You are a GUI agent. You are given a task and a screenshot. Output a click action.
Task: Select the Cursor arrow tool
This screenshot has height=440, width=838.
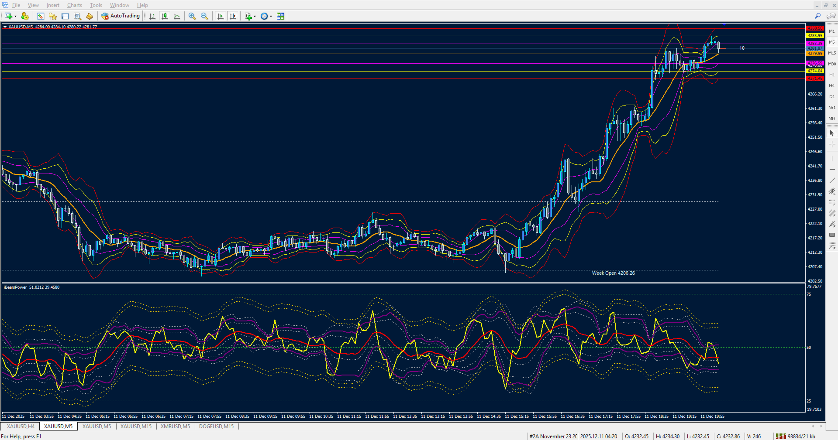[832, 133]
